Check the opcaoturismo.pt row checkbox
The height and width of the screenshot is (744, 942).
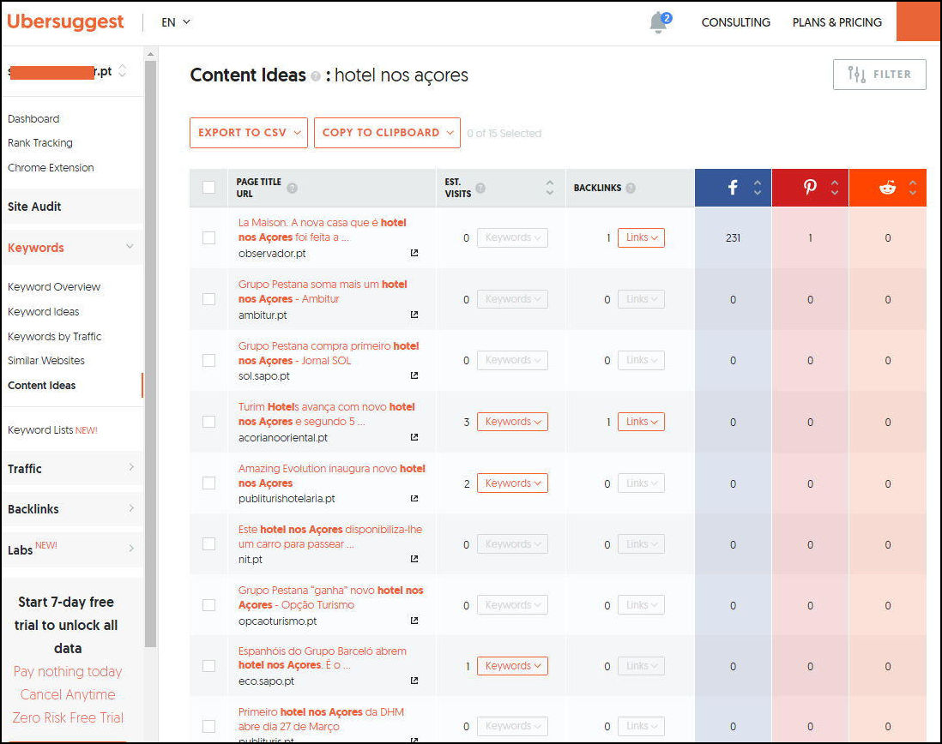209,605
